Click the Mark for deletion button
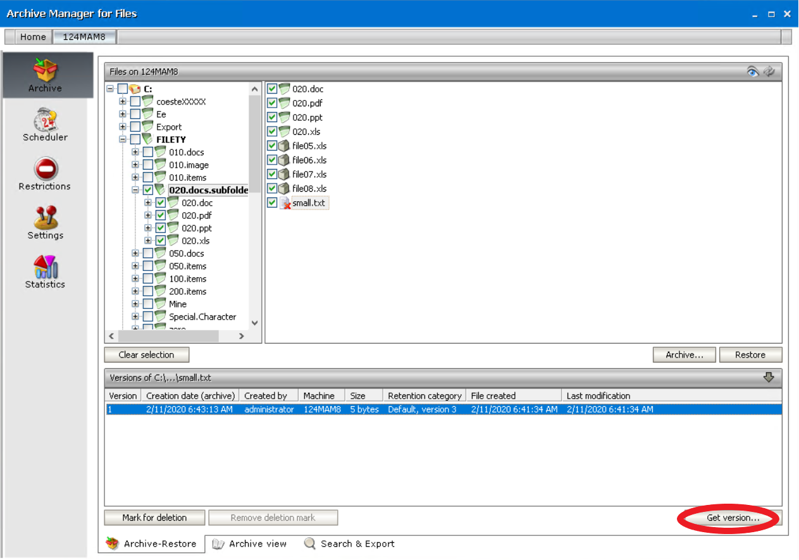The height and width of the screenshot is (560, 799). click(x=154, y=518)
